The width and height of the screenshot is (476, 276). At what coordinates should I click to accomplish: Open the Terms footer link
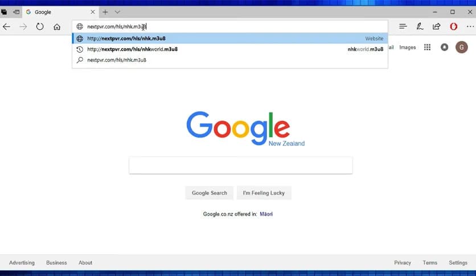430,263
